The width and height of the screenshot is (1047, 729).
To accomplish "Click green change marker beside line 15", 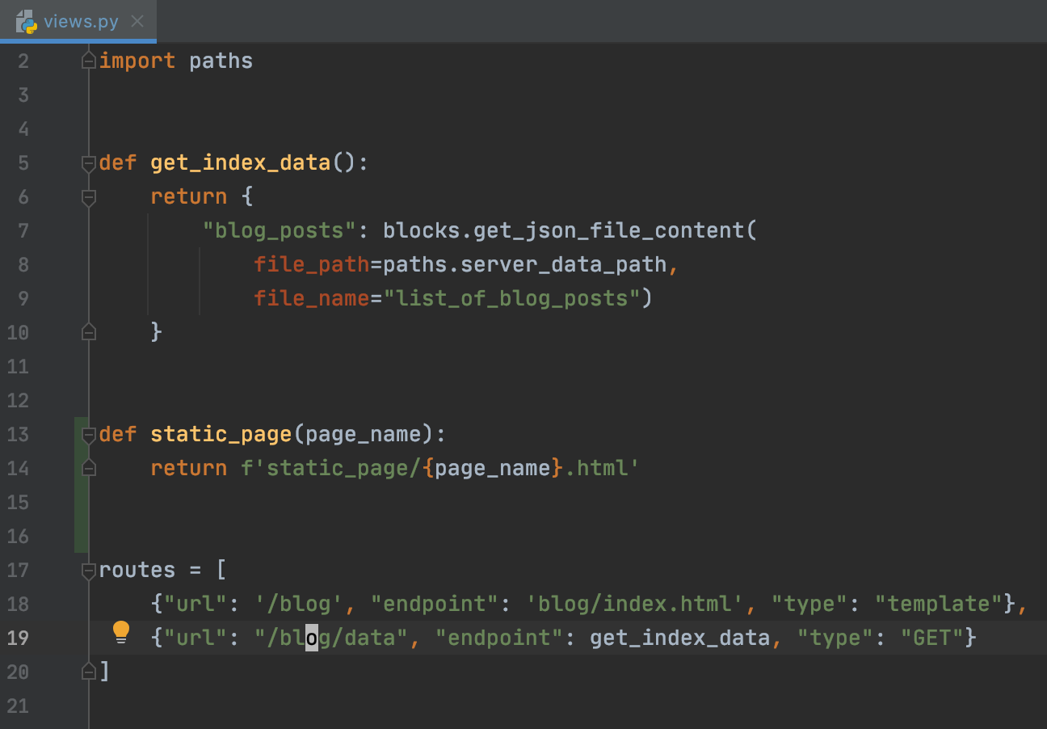I will tap(81, 503).
